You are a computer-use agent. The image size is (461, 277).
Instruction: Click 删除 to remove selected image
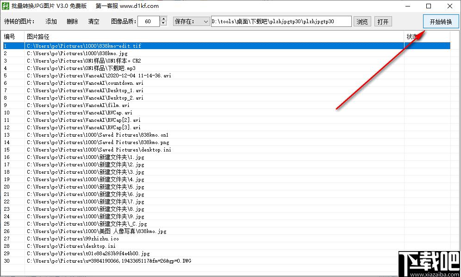[x=72, y=22]
